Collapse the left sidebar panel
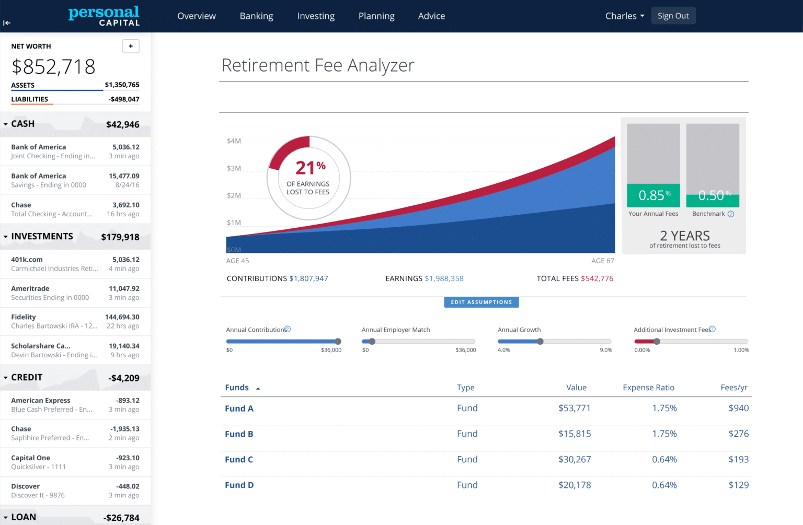This screenshot has height=525, width=803. (x=7, y=23)
